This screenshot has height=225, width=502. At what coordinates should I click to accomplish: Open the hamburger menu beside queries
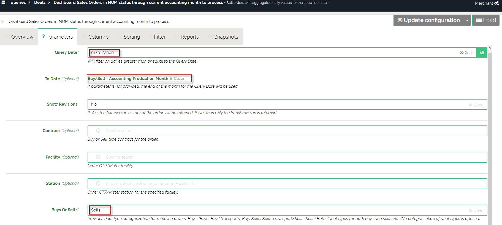pyautogui.click(x=3, y=2)
